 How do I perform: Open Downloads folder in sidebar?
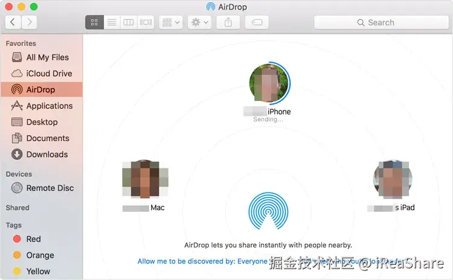coord(42,154)
